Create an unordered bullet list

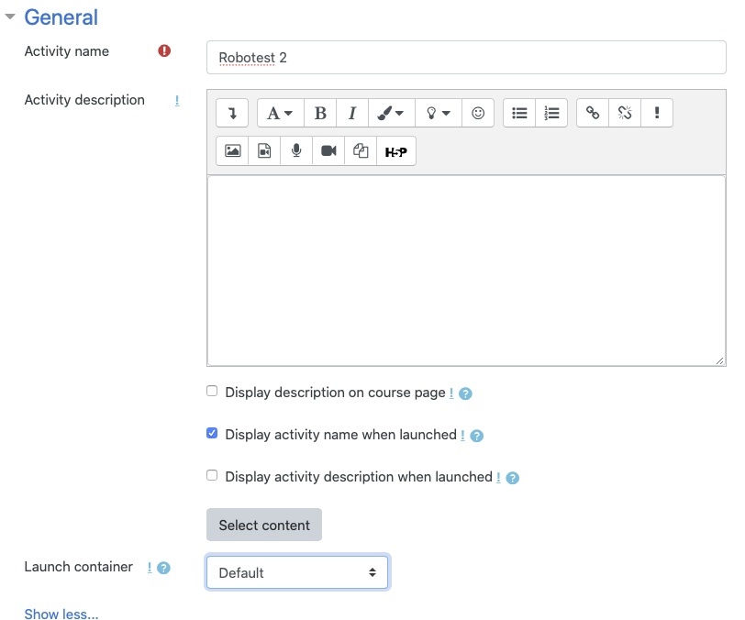pyautogui.click(x=519, y=113)
